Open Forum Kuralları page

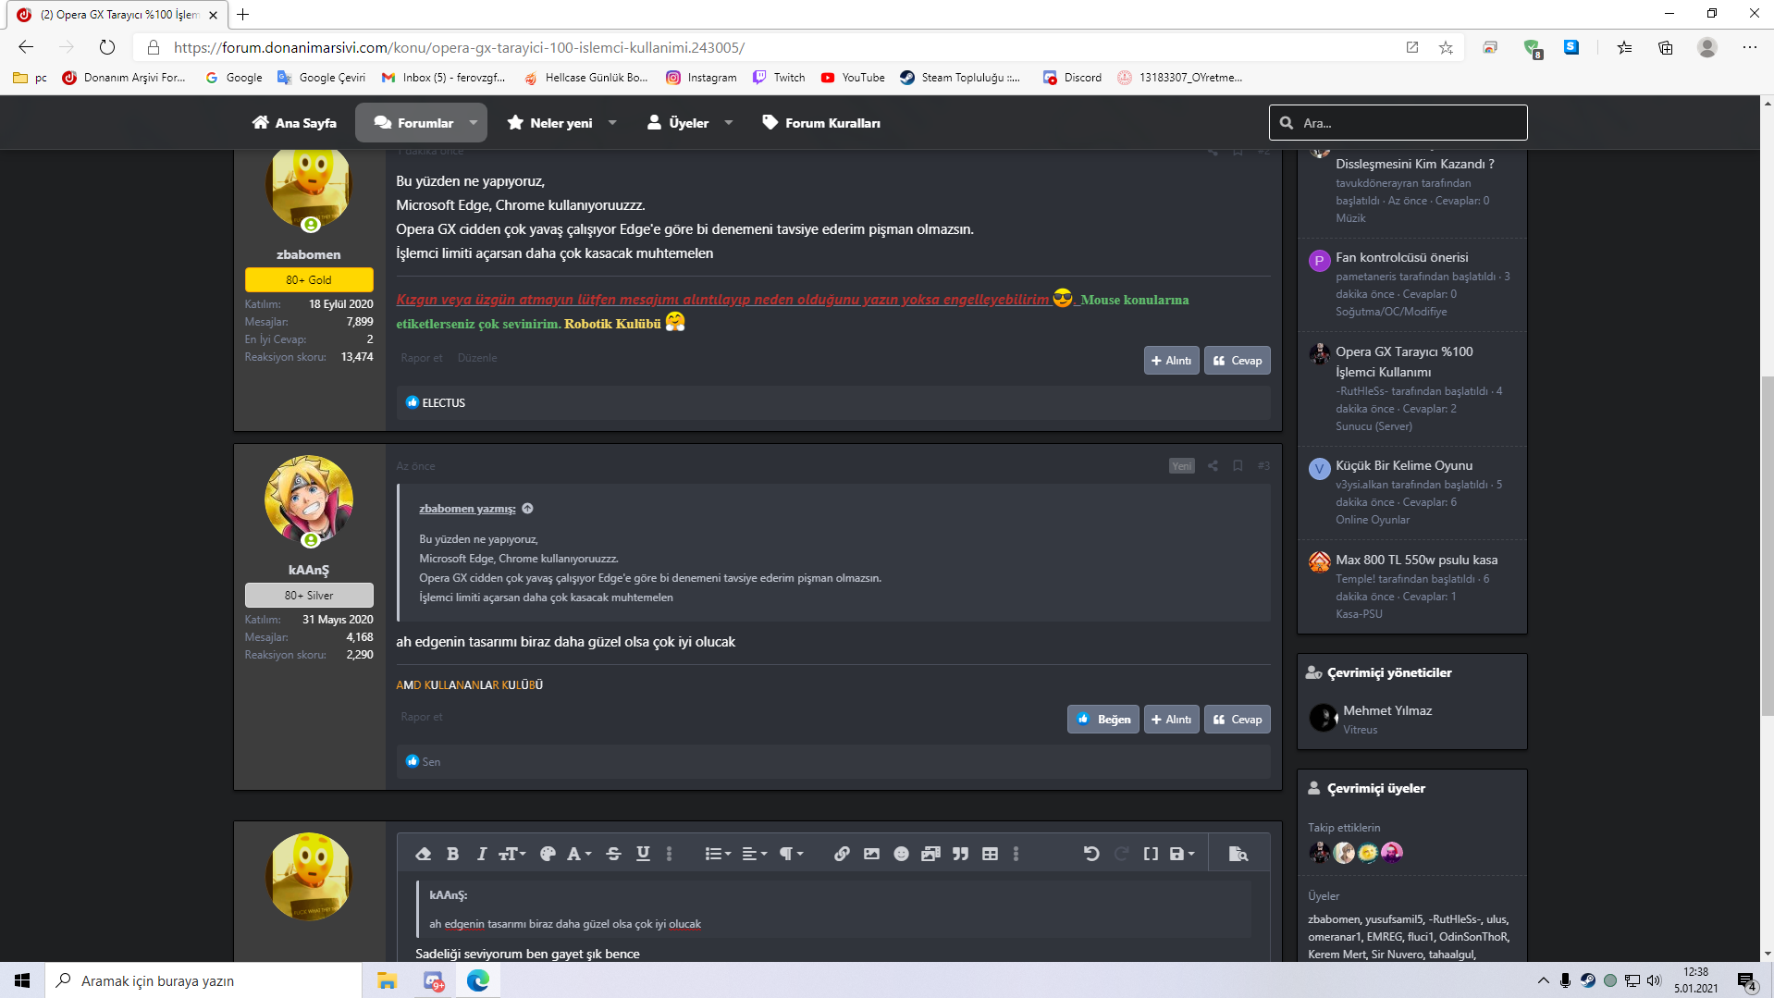(821, 123)
